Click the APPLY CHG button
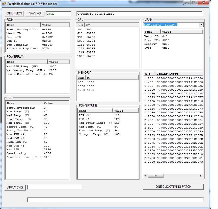Image resolution: width=218 pixels, height=209 pixels. click(x=15, y=187)
